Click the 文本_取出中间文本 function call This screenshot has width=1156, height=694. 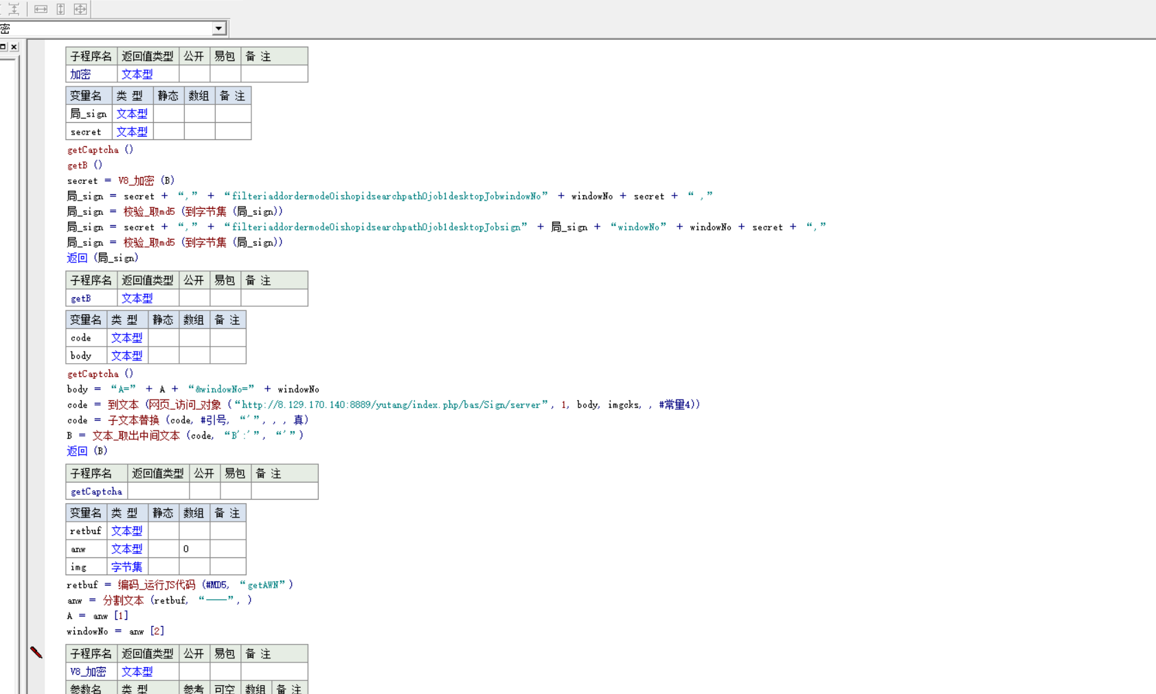(x=137, y=436)
